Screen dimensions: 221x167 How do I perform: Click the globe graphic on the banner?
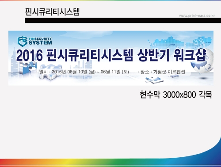204,61
